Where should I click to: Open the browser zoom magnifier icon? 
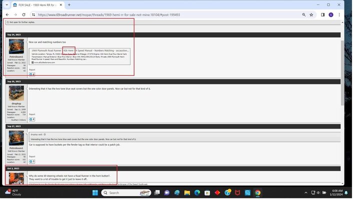click(x=303, y=15)
